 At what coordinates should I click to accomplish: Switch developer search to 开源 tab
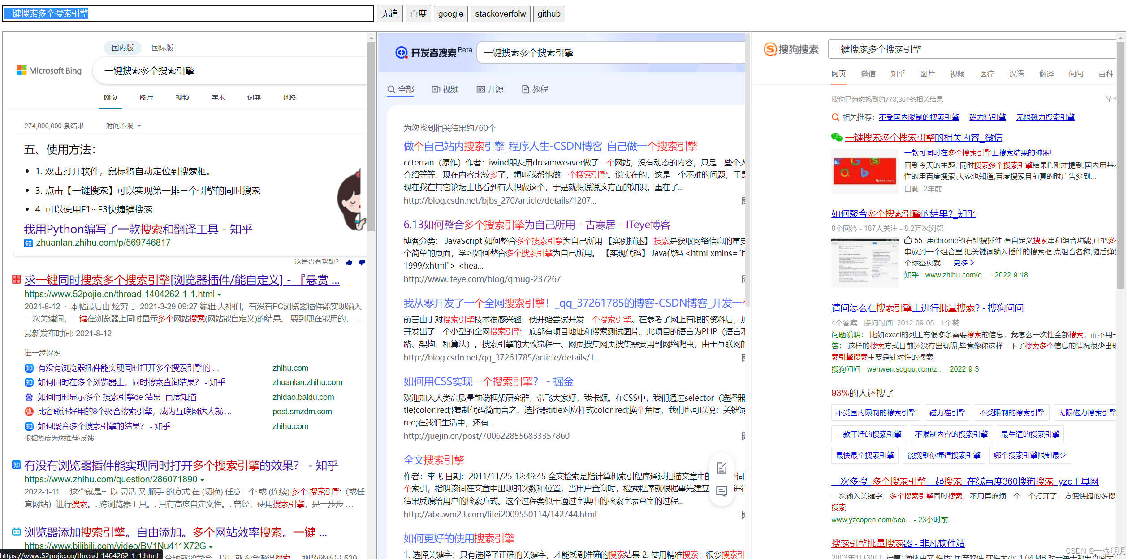(490, 89)
